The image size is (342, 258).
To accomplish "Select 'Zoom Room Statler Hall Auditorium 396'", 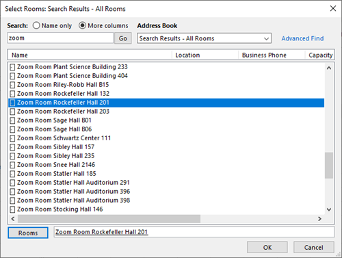I will (x=73, y=192).
